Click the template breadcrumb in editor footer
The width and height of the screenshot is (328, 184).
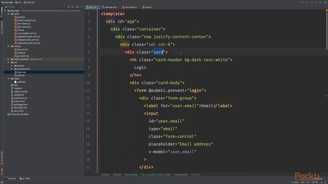pos(105,175)
